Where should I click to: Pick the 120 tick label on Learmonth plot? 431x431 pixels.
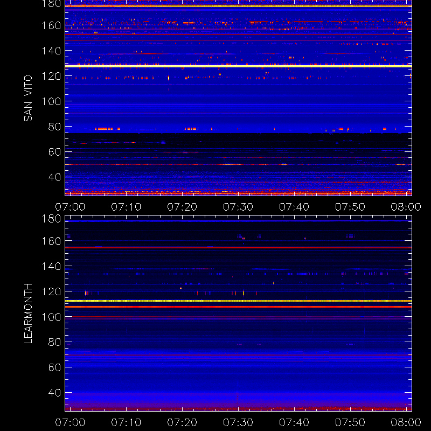coord(51,291)
